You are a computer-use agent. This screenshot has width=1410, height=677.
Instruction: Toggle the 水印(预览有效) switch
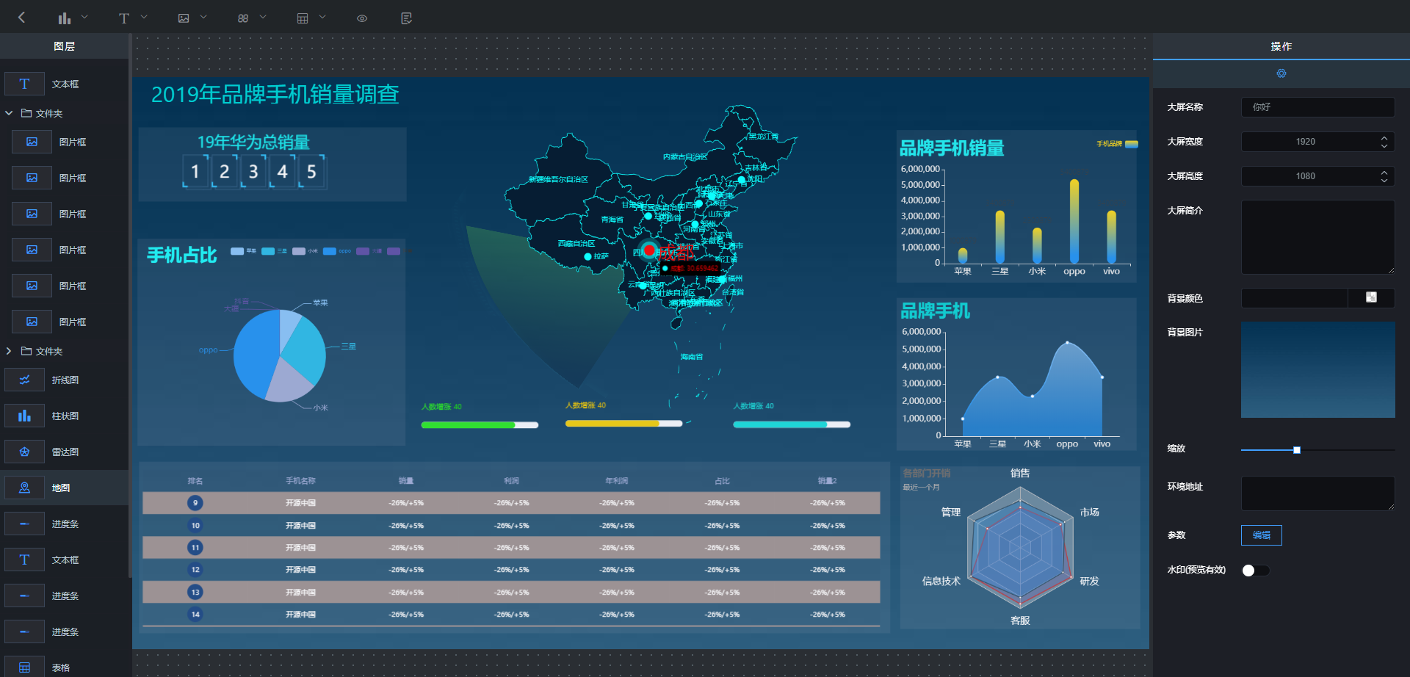point(1254,571)
